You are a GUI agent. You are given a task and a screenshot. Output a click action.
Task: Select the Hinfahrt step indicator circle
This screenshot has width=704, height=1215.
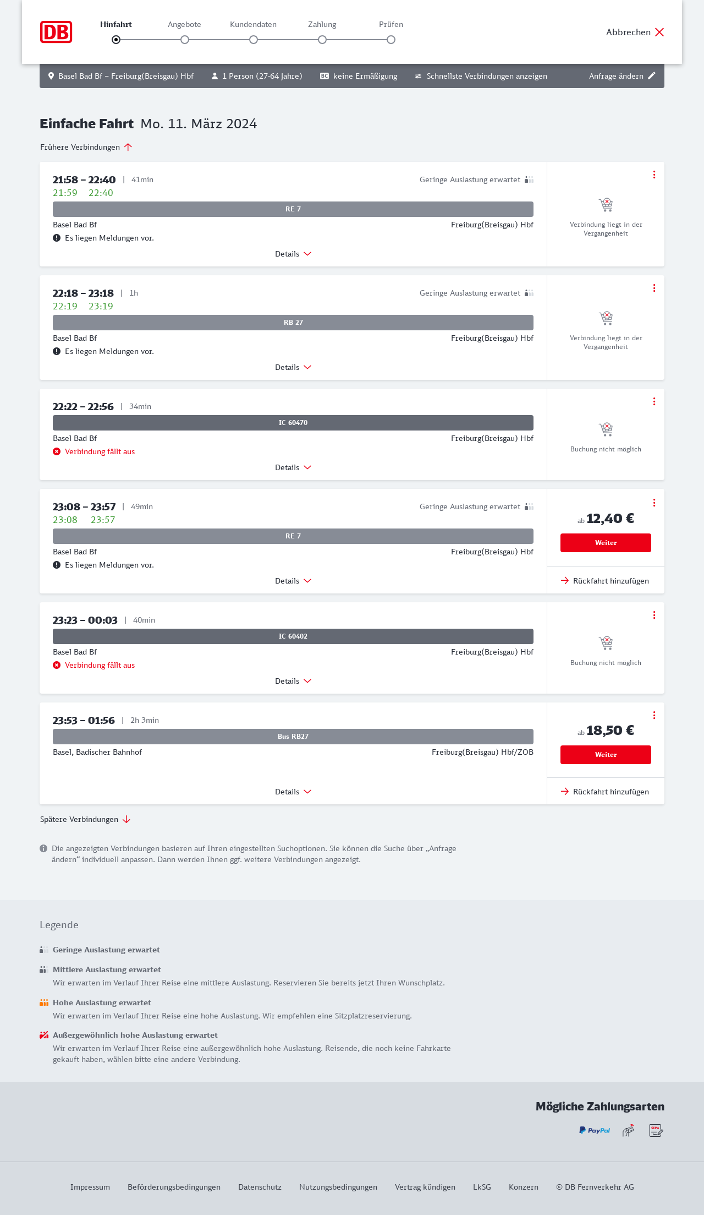[116, 40]
